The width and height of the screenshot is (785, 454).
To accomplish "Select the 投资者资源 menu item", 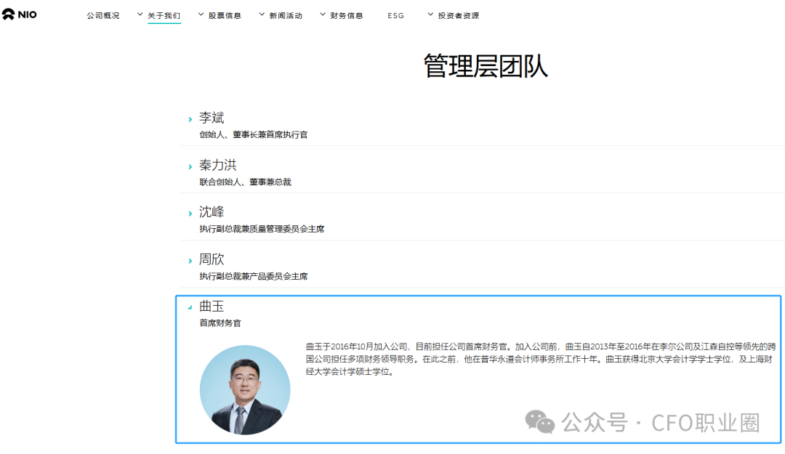I will [459, 15].
